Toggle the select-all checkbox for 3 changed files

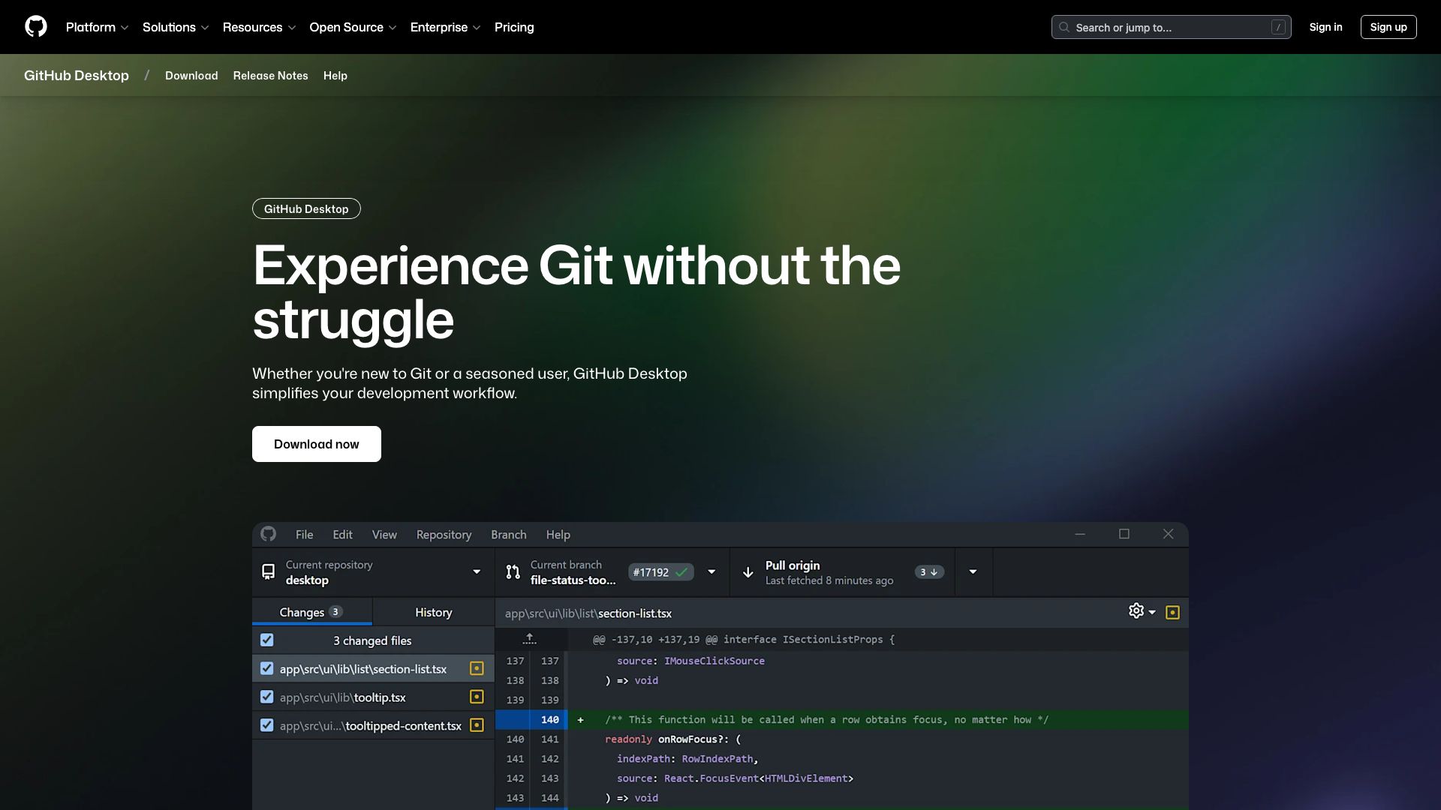267,640
